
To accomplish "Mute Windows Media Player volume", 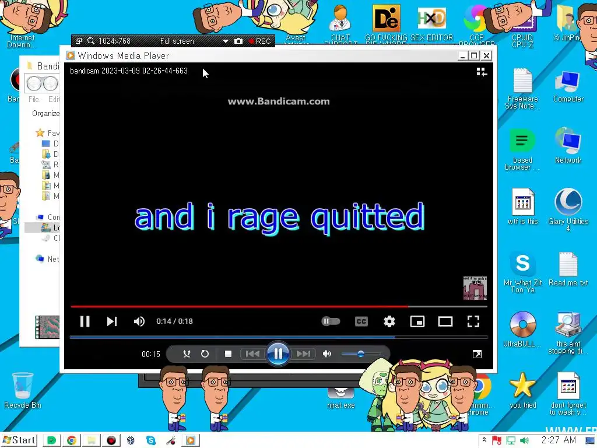I will click(x=327, y=354).
